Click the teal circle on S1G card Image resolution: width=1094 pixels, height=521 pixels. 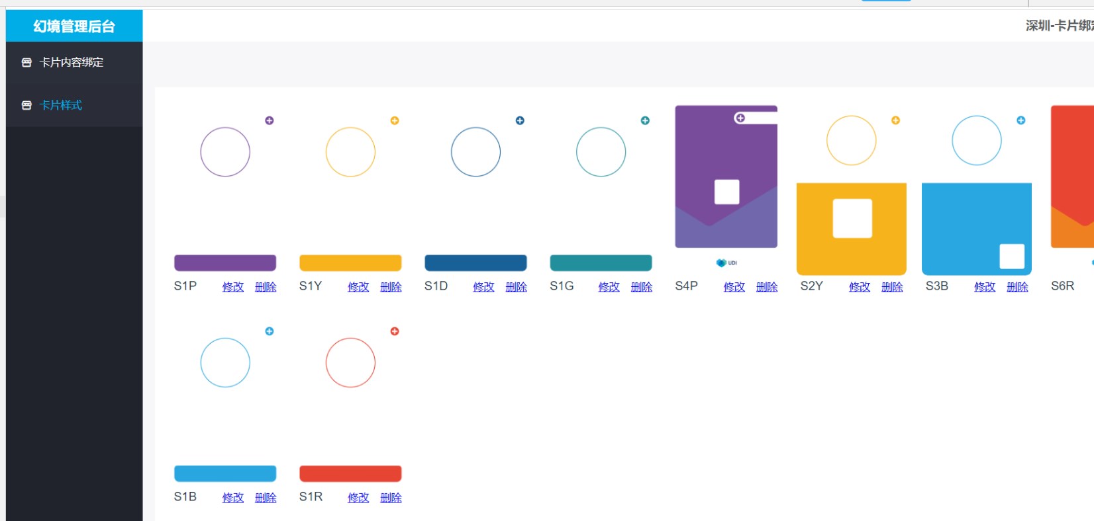pos(601,152)
